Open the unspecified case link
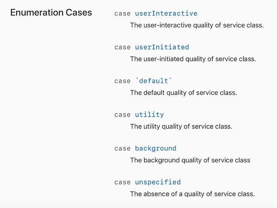Screen dimensions: 277x208 click(158, 182)
